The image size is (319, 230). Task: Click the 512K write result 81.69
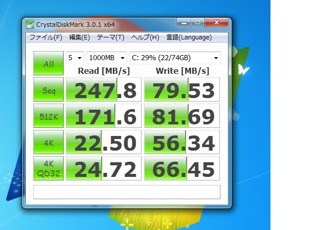pyautogui.click(x=182, y=116)
